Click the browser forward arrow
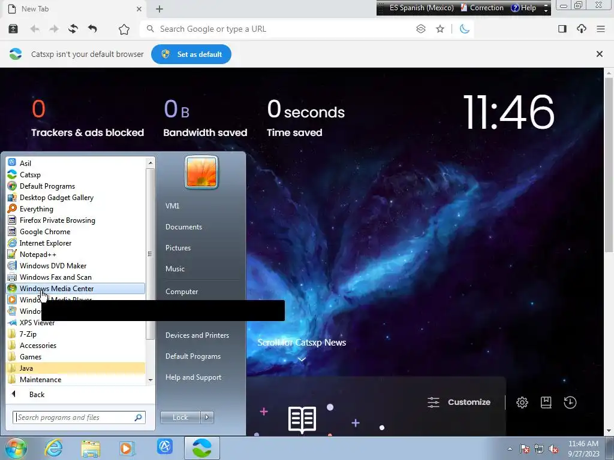 (x=54, y=29)
